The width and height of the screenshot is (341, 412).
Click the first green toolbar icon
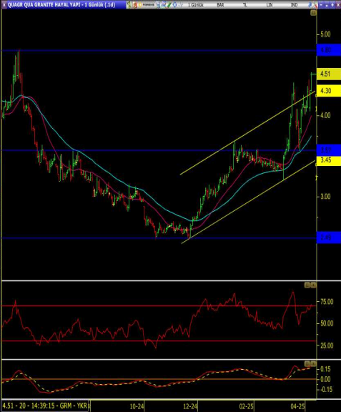coord(129,5)
